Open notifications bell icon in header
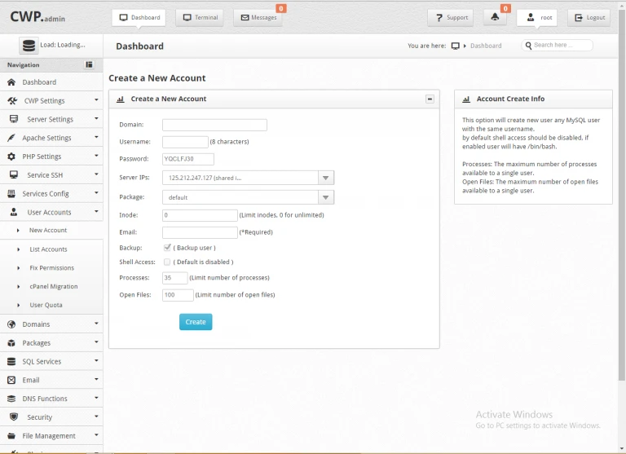626x454 pixels. 495,17
